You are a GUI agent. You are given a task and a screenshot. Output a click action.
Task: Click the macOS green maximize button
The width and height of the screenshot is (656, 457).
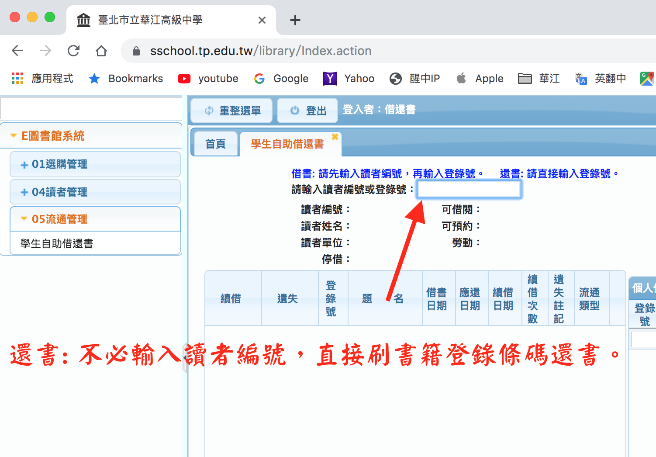point(50,17)
